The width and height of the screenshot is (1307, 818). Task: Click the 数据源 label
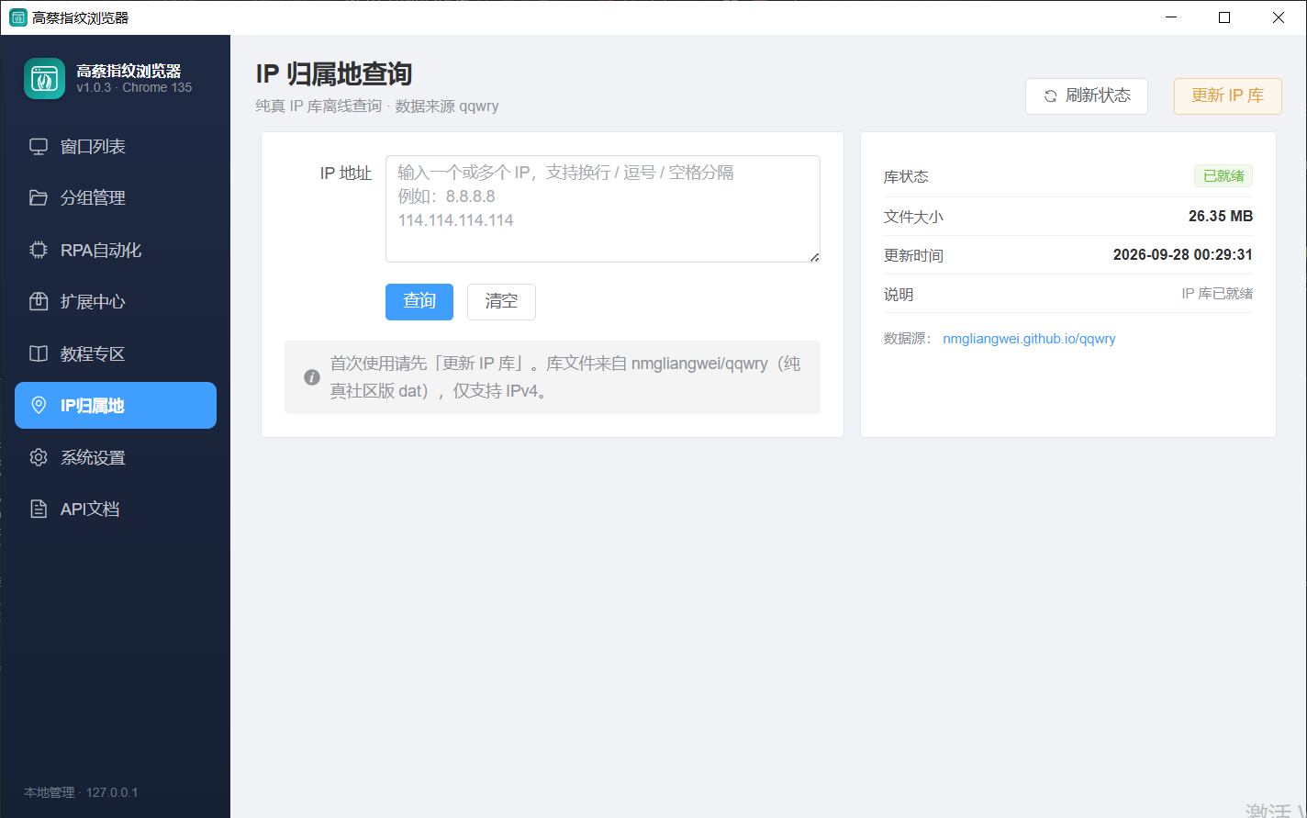click(905, 339)
